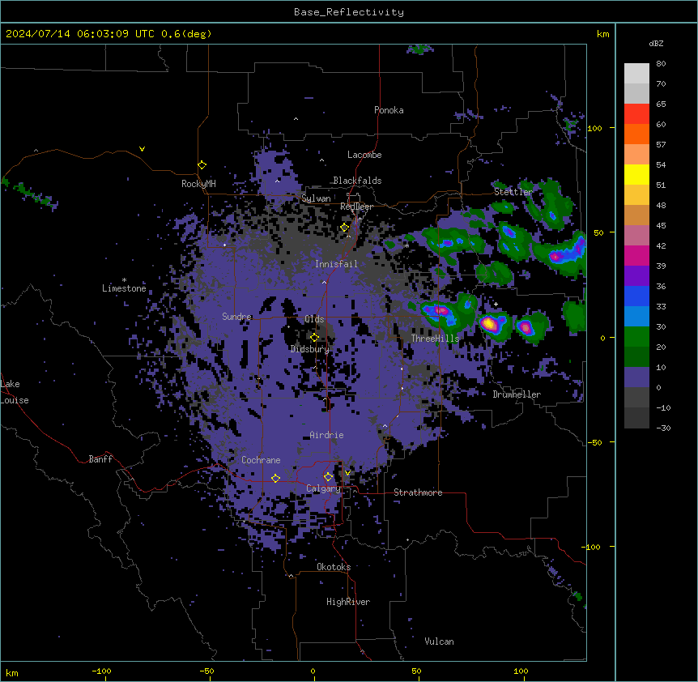Select the magenta 39-42 dBZ legend swatch
The image size is (698, 682).
[x=636, y=255]
